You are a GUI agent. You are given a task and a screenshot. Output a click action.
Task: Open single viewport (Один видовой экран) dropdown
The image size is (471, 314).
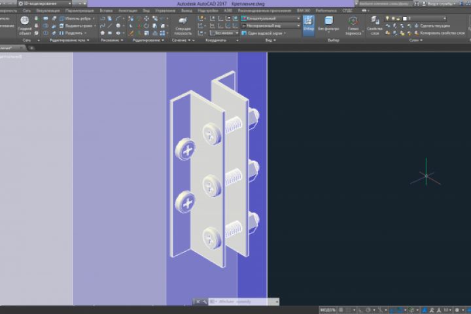point(264,33)
